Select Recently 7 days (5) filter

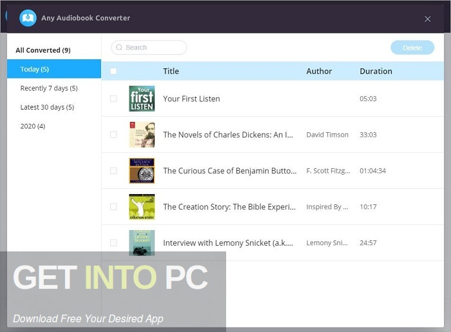click(x=49, y=88)
